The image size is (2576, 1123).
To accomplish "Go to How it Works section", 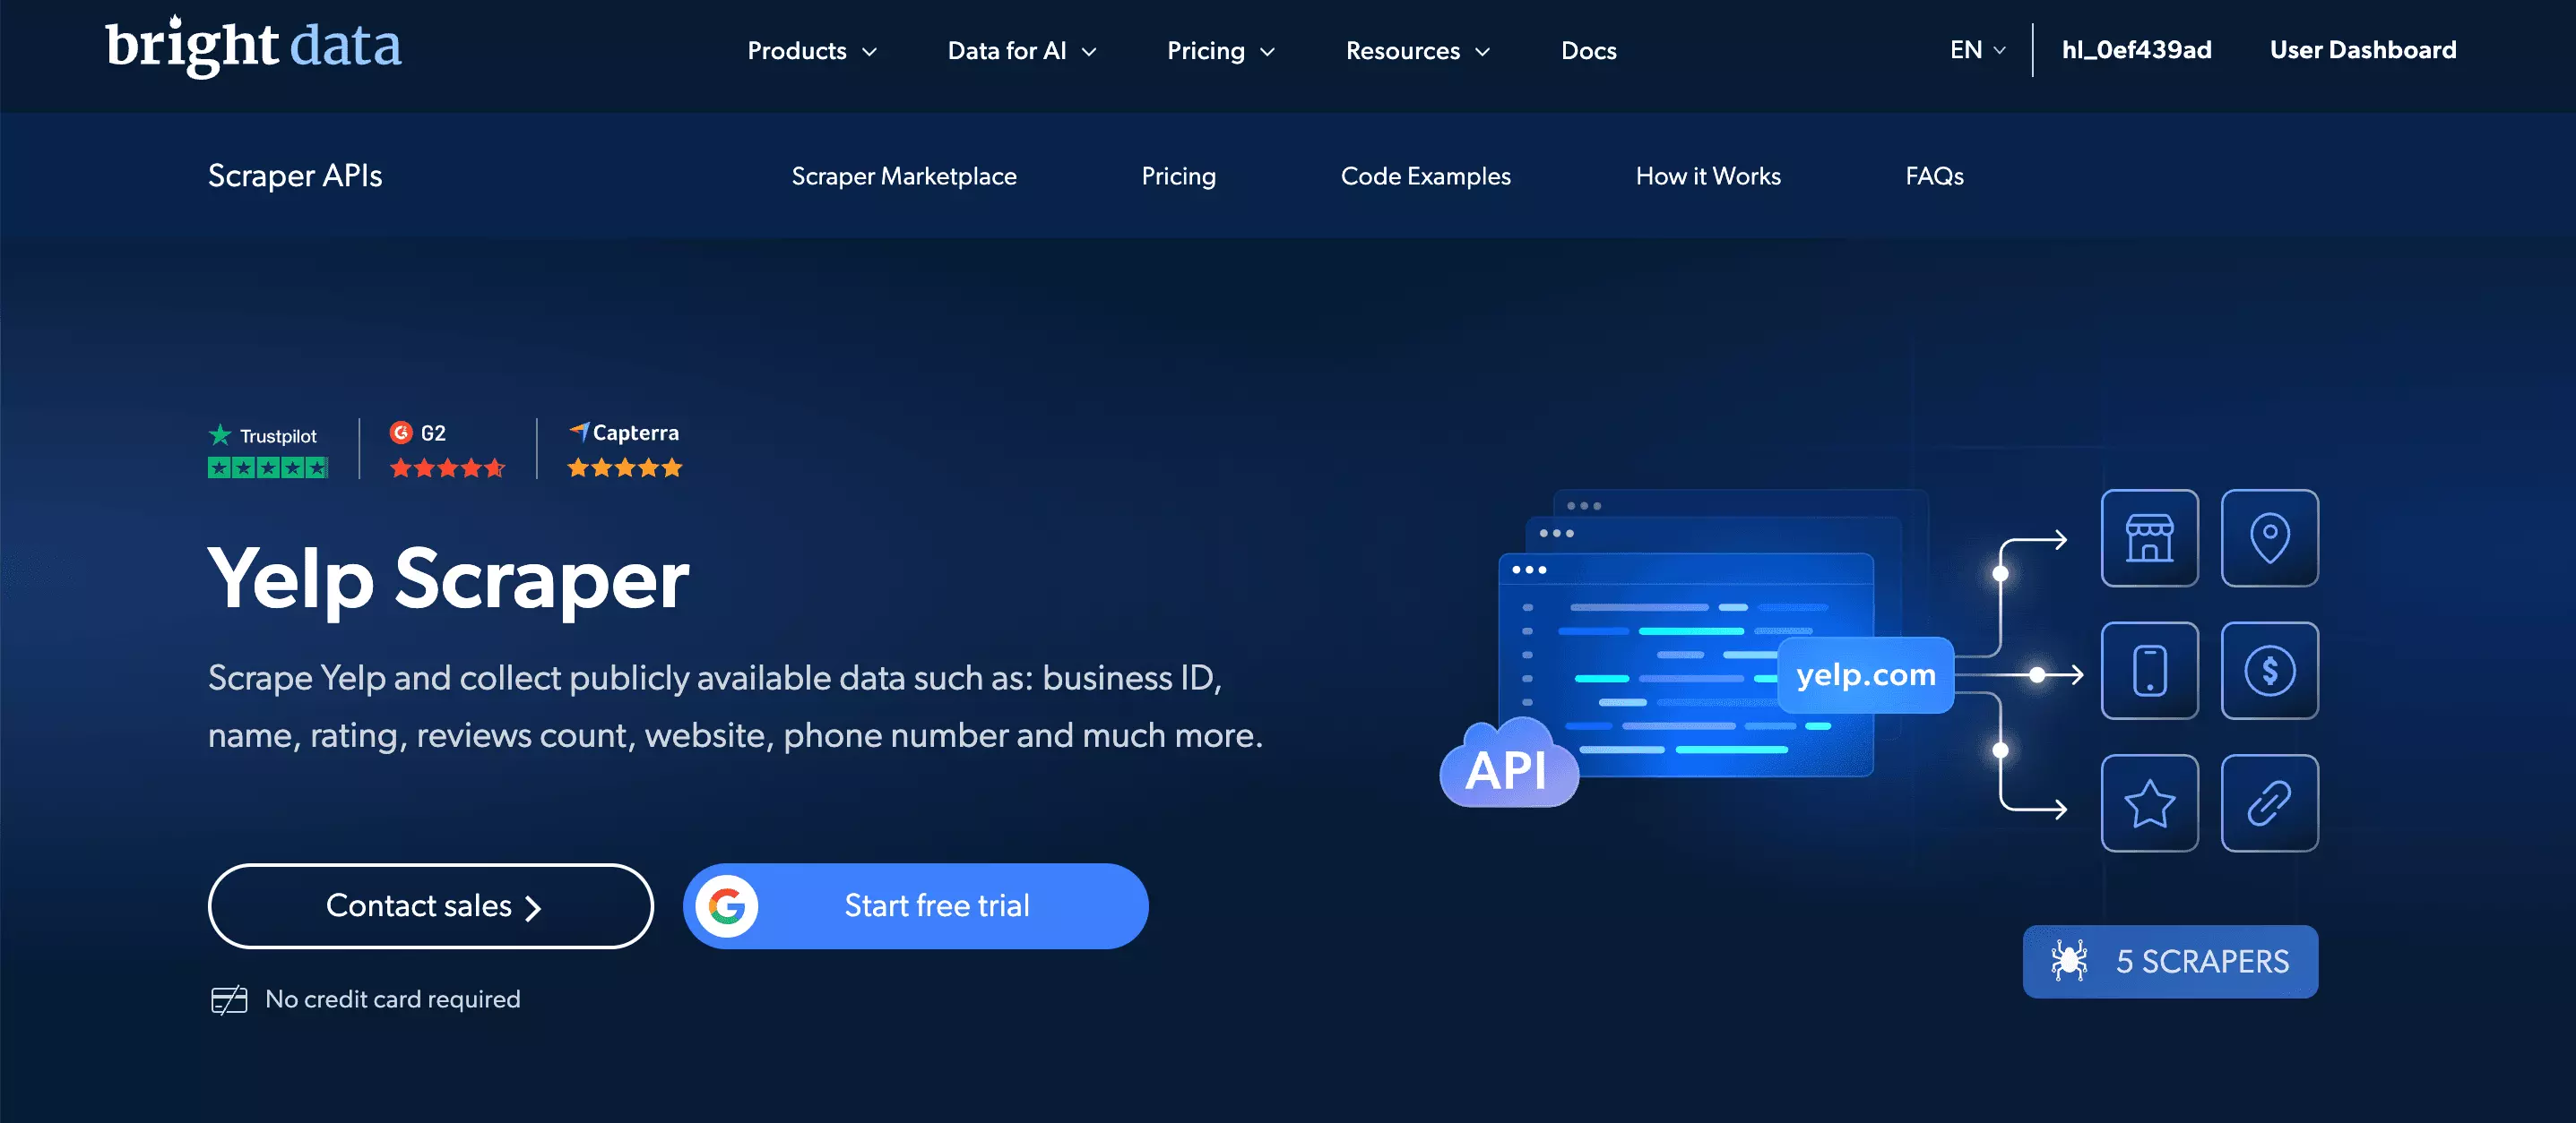I will click(x=1708, y=176).
